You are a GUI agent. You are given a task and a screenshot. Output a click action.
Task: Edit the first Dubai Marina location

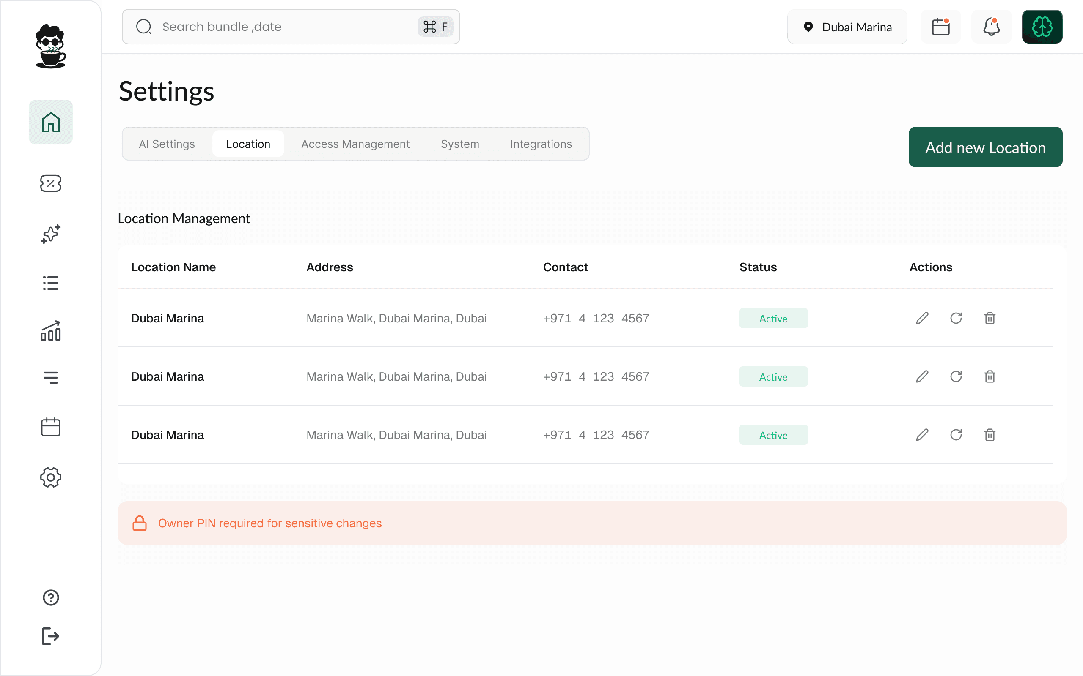[x=922, y=318]
